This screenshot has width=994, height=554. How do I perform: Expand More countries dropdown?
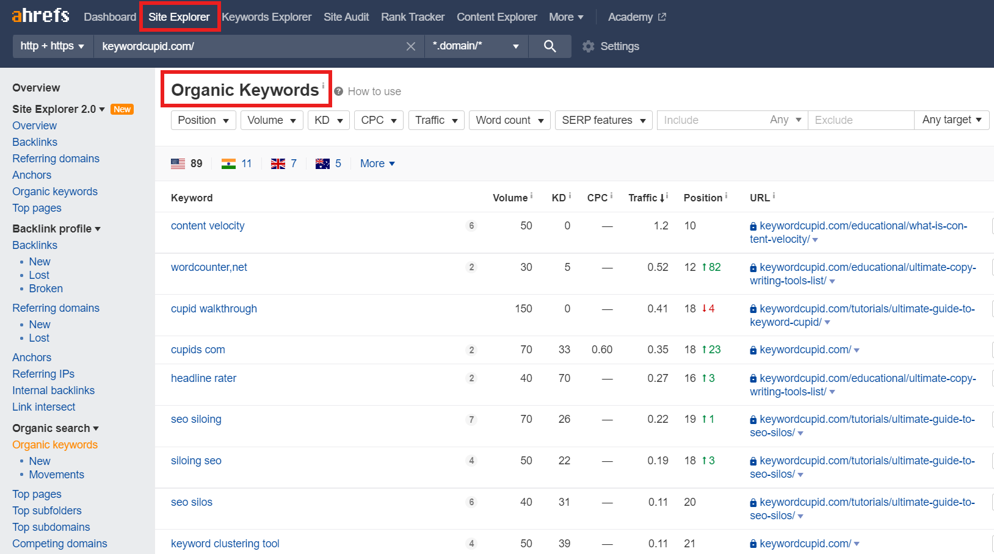pyautogui.click(x=377, y=164)
